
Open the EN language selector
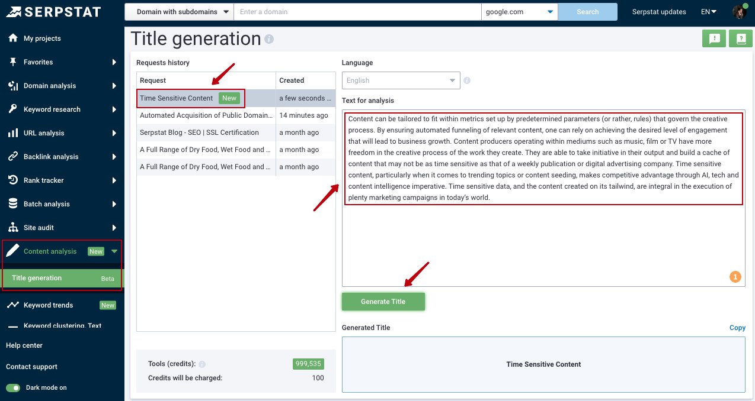point(709,12)
